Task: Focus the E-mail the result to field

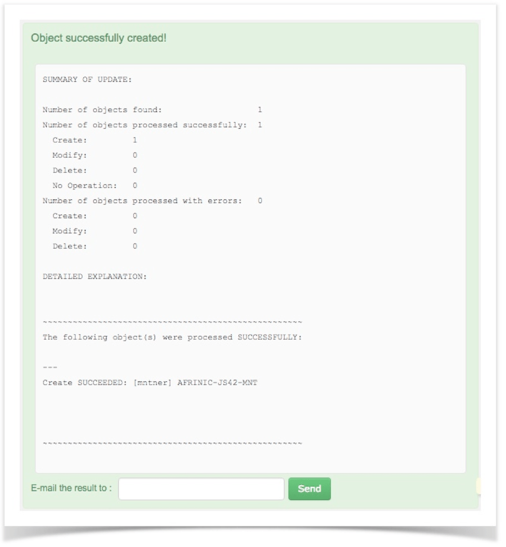Action: click(x=201, y=488)
